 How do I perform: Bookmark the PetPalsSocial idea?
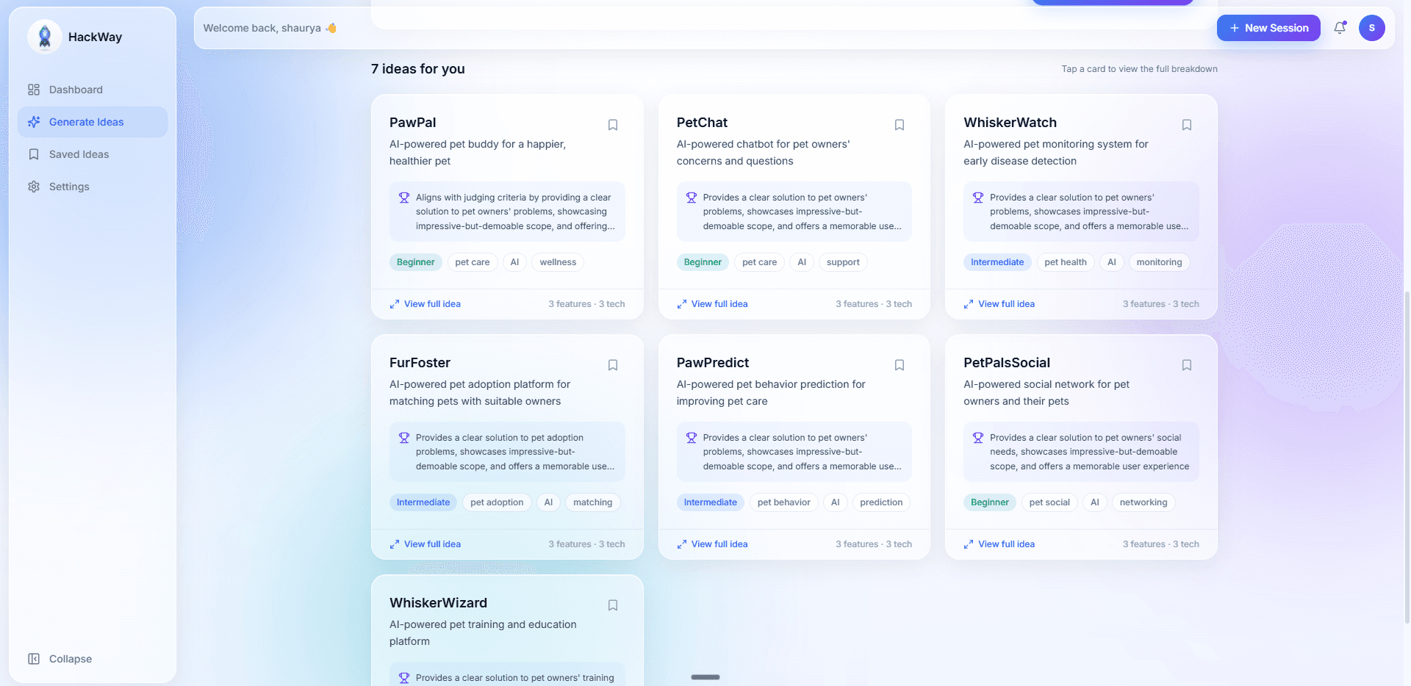pos(1187,365)
